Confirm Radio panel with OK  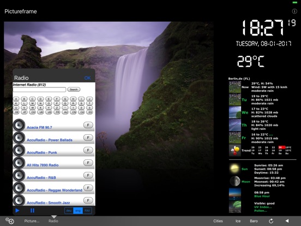(x=88, y=78)
